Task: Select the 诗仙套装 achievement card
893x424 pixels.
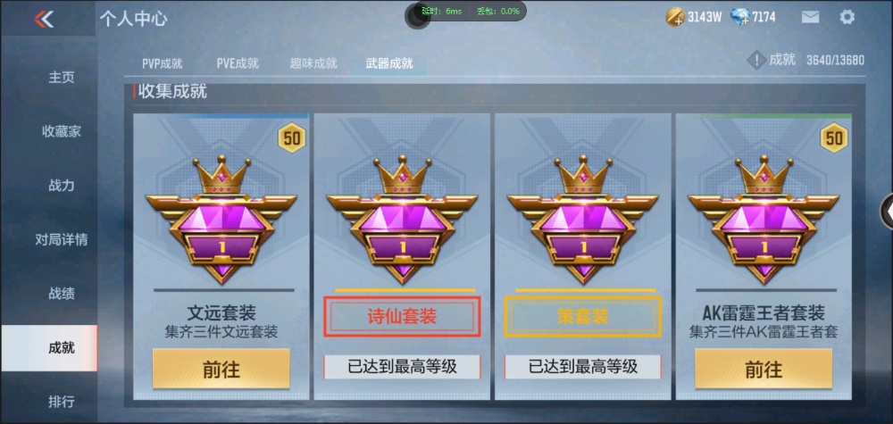Action: 402,256
